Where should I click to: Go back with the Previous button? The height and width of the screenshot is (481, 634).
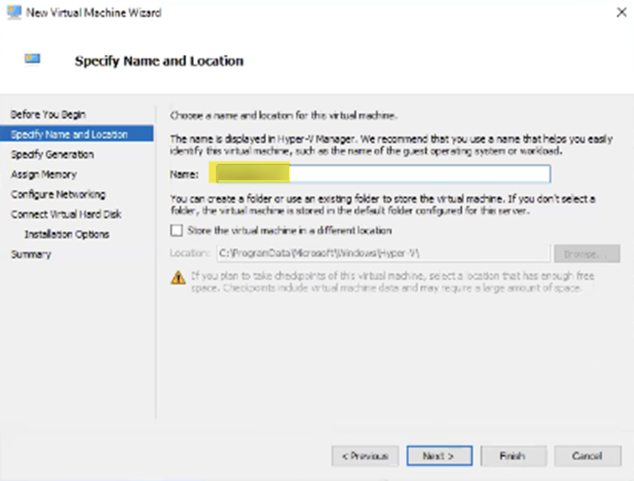[x=364, y=456]
